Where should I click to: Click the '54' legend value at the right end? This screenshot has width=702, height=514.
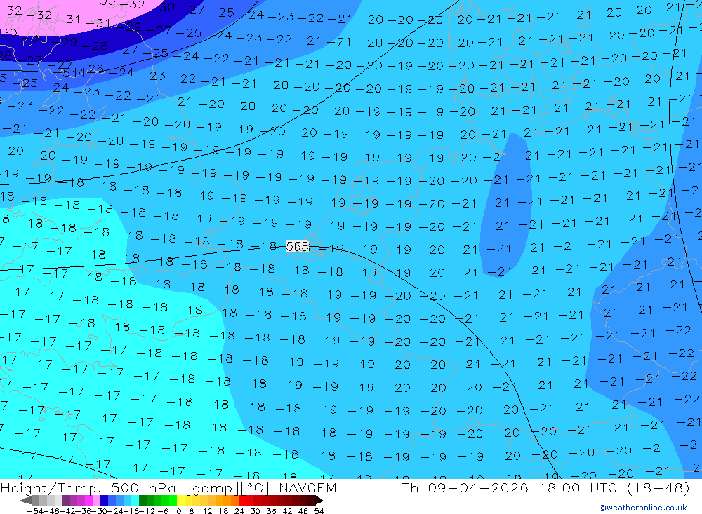point(319,511)
